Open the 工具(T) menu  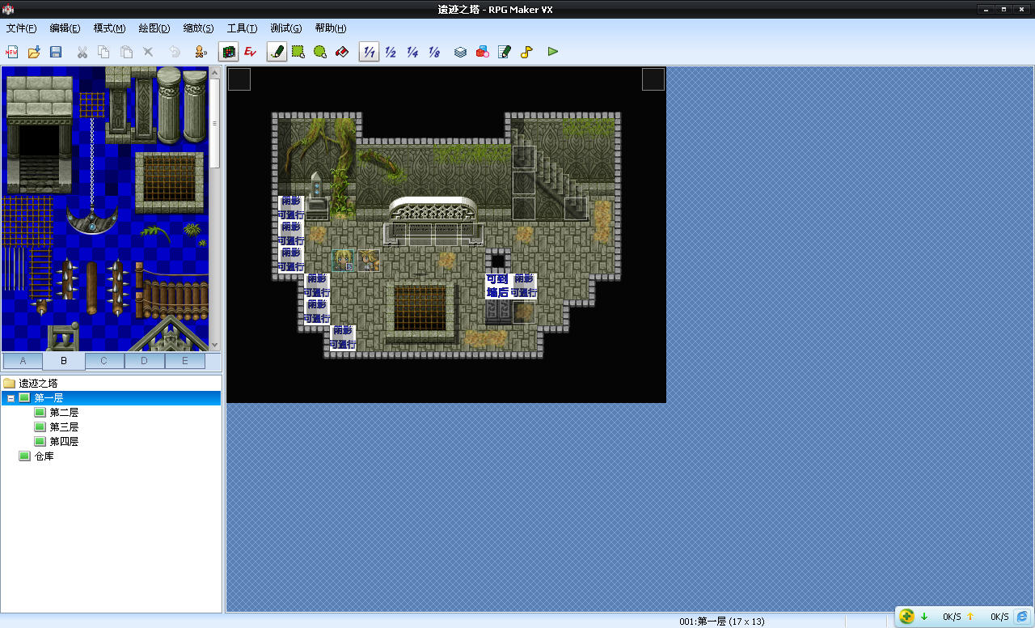coord(242,28)
